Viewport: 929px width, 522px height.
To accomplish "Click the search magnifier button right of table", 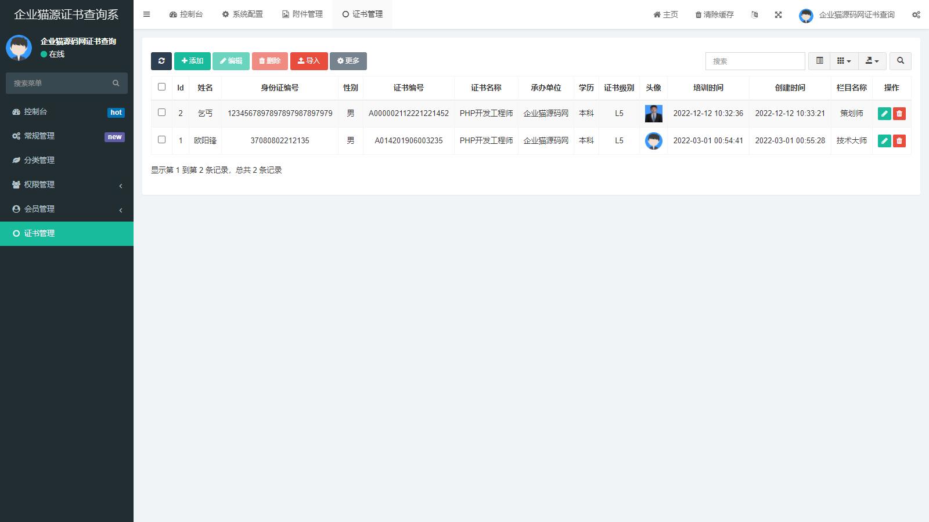I will point(900,61).
